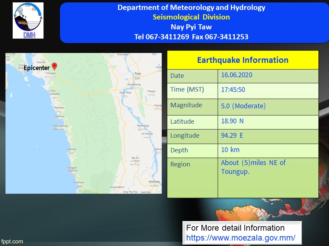Click 'Gyeiktaw' label on map

click(59, 116)
